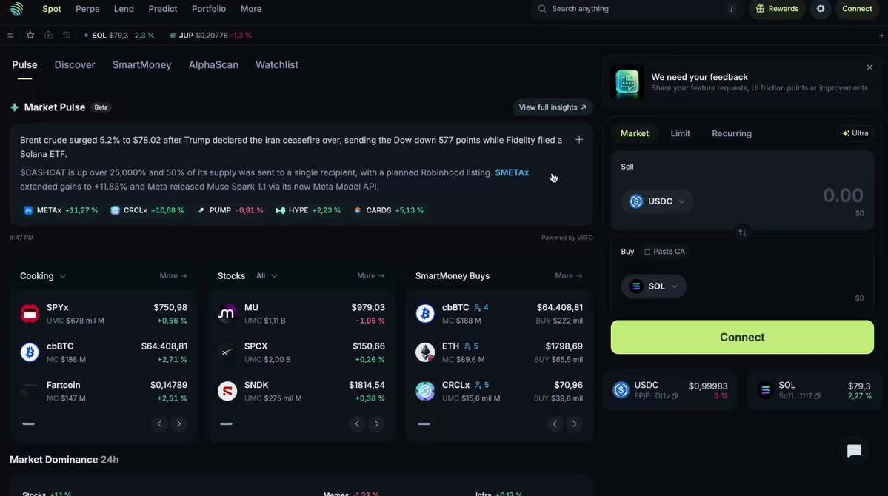Screen dimensions: 888x496
Task: Switch to the AlphaScan tab
Action: click(x=213, y=64)
